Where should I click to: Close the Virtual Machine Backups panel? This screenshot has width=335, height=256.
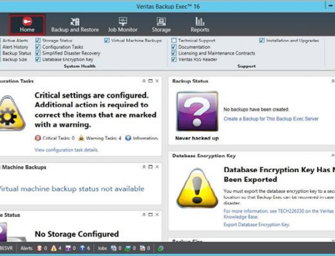click(157, 166)
